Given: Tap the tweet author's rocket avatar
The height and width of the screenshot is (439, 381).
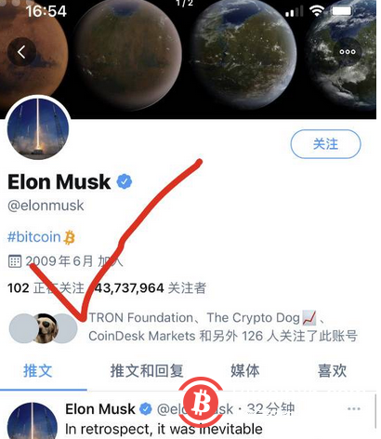Looking at the screenshot, I should (33, 420).
